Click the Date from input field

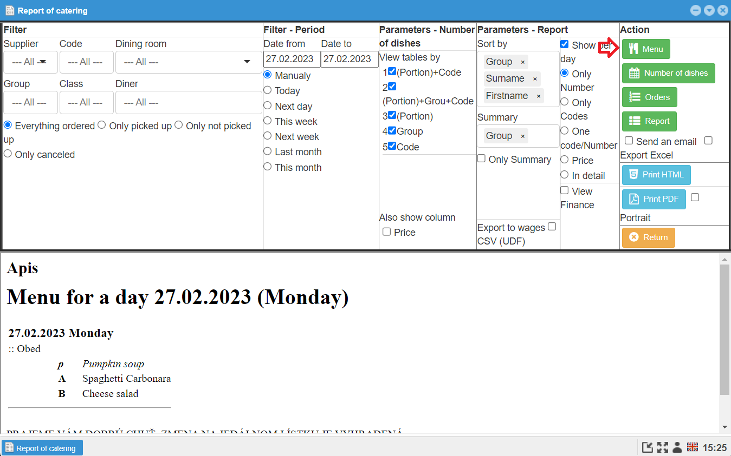(292, 60)
